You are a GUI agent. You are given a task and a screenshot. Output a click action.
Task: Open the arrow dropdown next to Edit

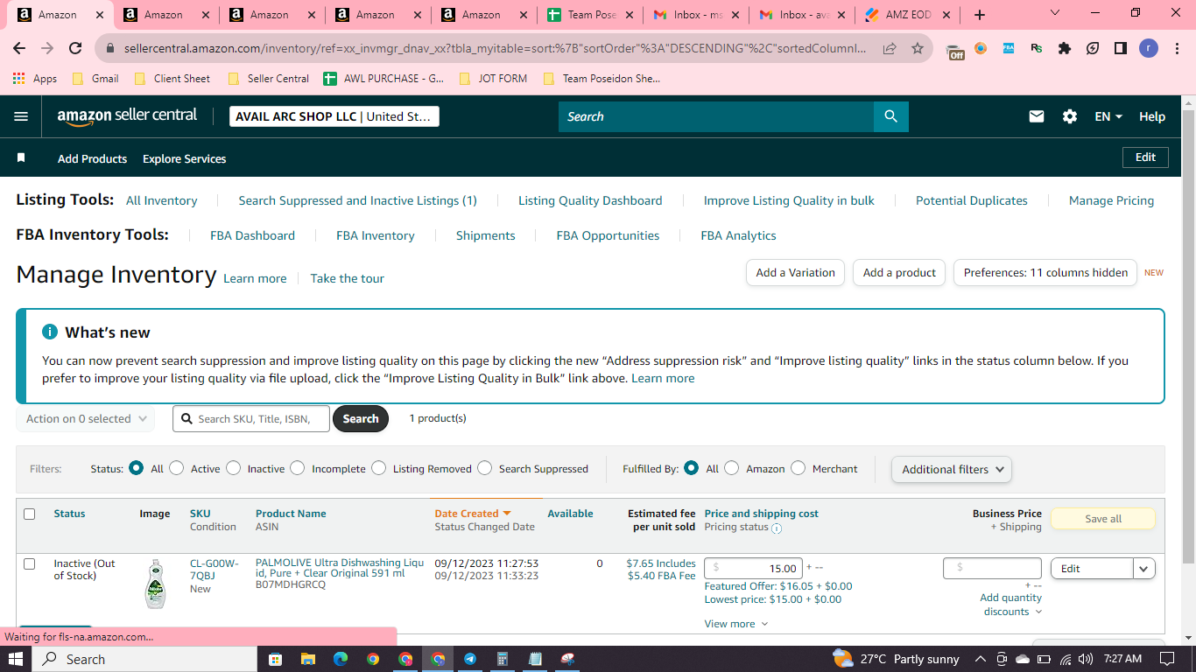tap(1144, 569)
